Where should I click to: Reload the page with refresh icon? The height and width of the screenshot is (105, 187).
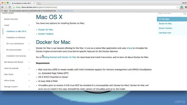coord(10,7)
